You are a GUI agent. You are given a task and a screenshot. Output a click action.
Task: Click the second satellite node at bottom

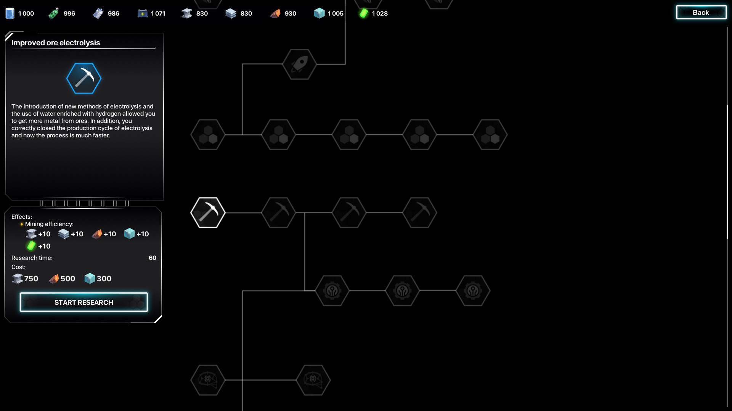click(313, 380)
